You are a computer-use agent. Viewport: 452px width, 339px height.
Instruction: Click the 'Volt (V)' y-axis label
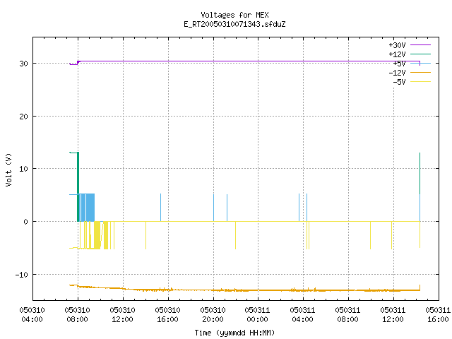(x=8, y=169)
